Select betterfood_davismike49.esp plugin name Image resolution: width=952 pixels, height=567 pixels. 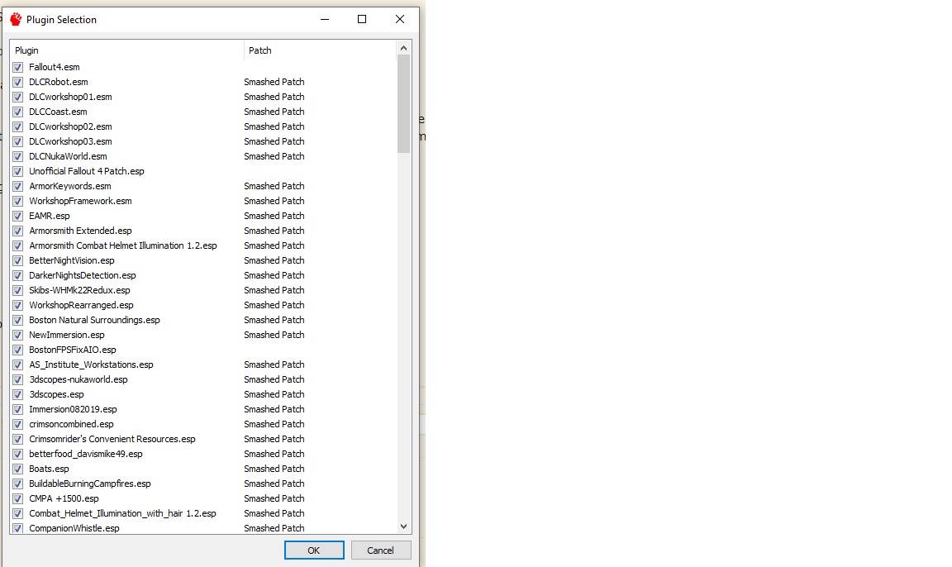[x=86, y=454]
